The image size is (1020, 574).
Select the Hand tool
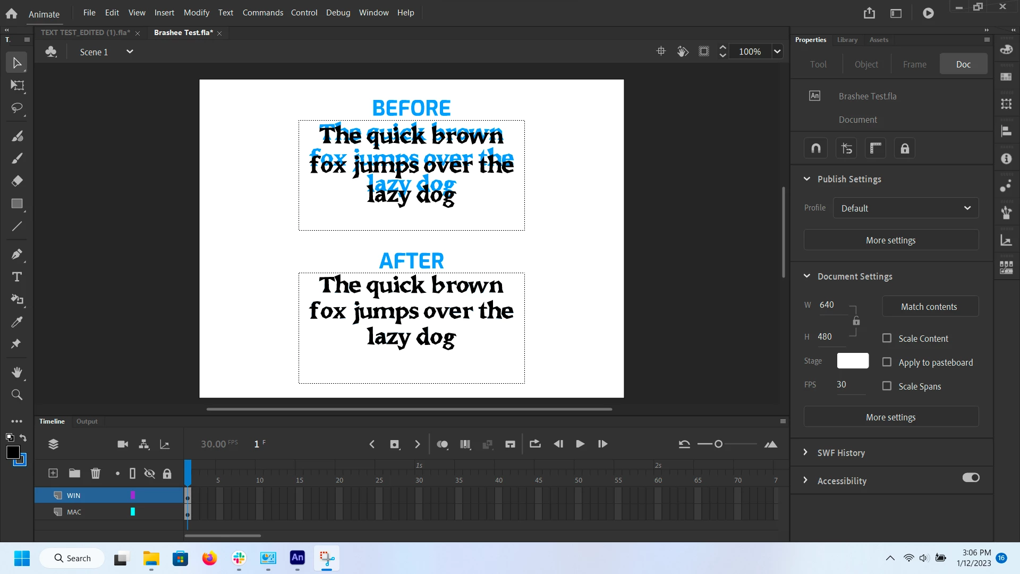click(17, 372)
